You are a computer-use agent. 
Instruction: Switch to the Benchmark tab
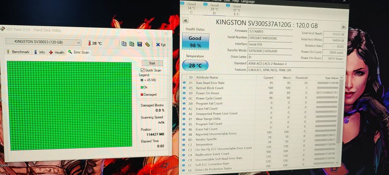click(x=18, y=52)
